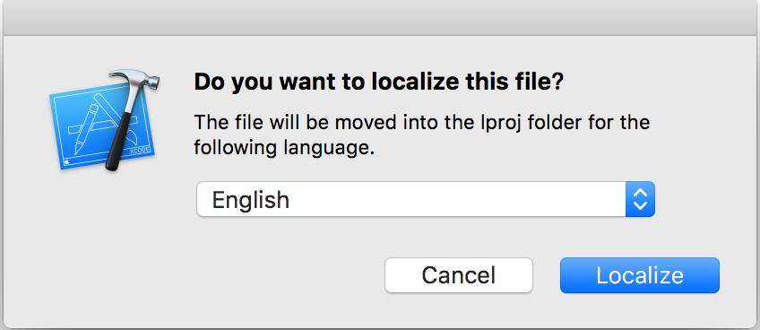
Task: Click the Xcode hammer icon
Action: pos(106,120)
